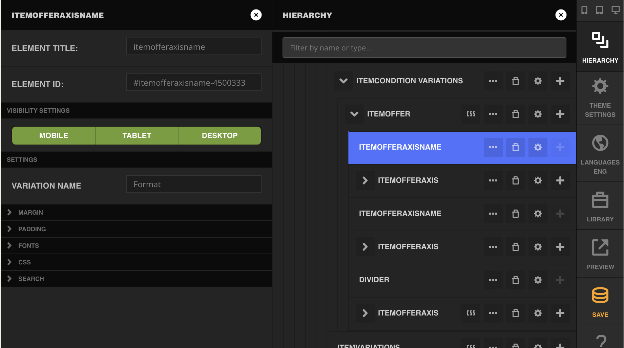Viewport: 624px width, 348px height.
Task: Open settings gear for ITEMCONDITION VARIATIONS
Action: (538, 81)
